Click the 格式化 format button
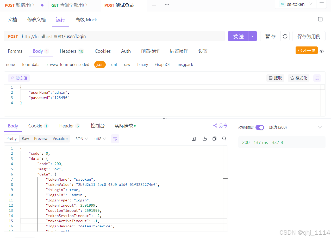This screenshot has width=331, height=238. pyautogui.click(x=299, y=78)
